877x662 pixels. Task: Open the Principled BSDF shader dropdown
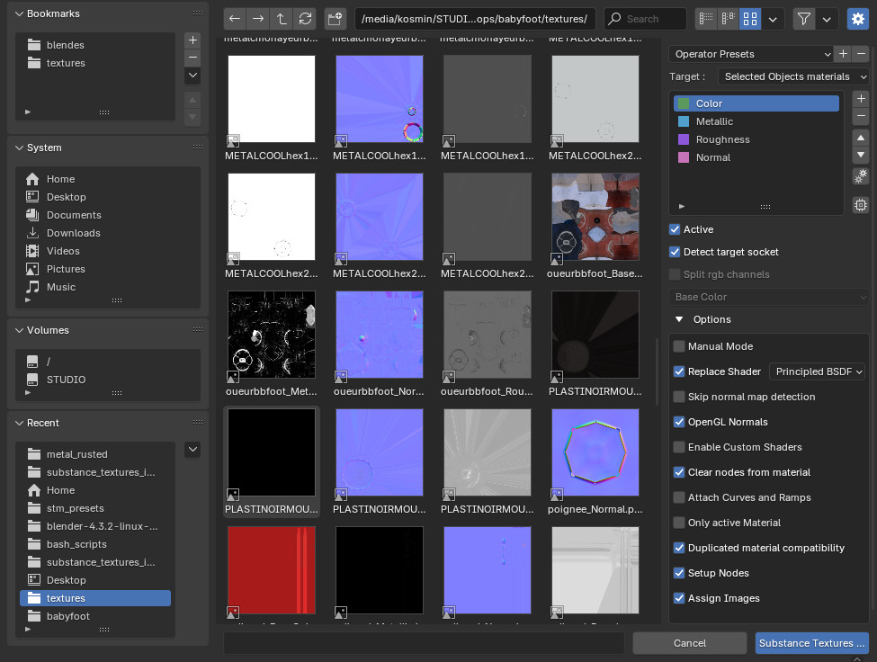tap(819, 371)
